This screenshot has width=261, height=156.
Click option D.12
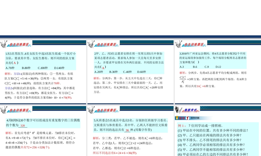coord(218,67)
